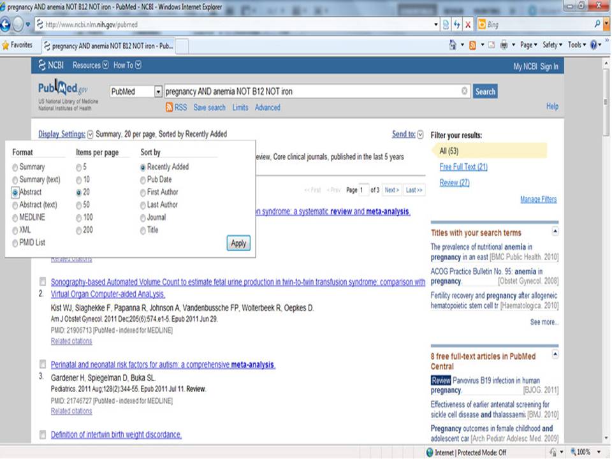Filter by Free Full Text (21)
Image resolution: width=612 pixels, height=459 pixels.
(463, 166)
